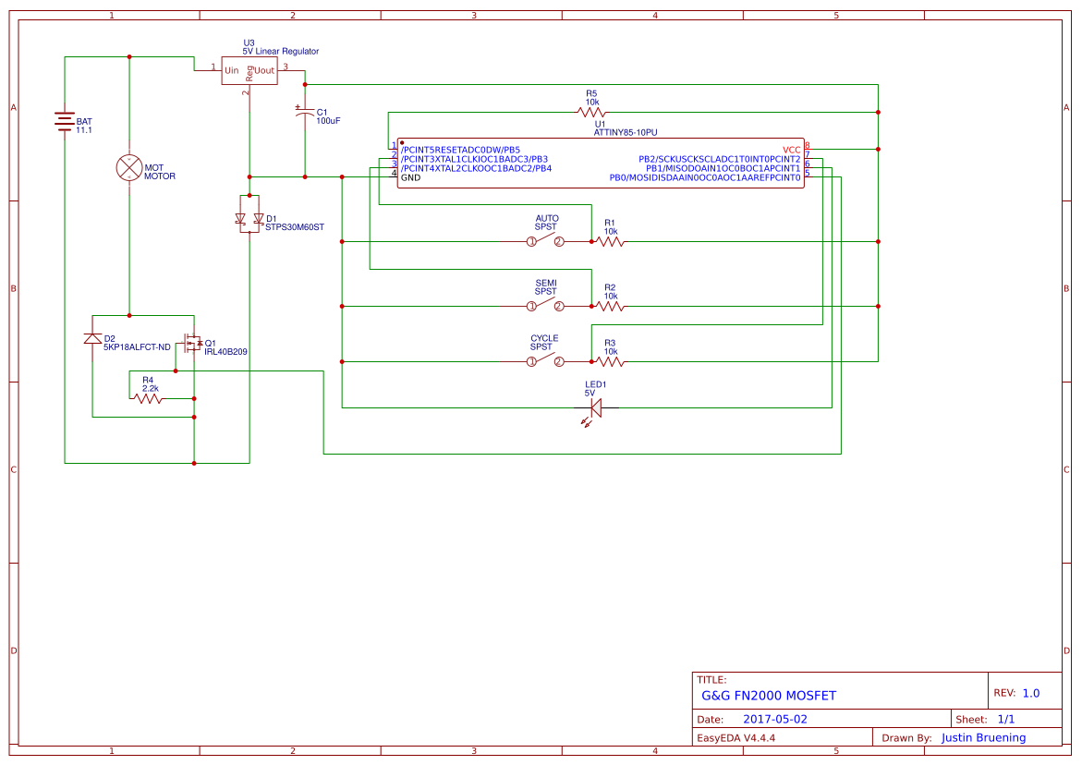Click the MOT motor symbol
Image resolution: width=1082 pixels, height=765 pixels.
coord(128,168)
